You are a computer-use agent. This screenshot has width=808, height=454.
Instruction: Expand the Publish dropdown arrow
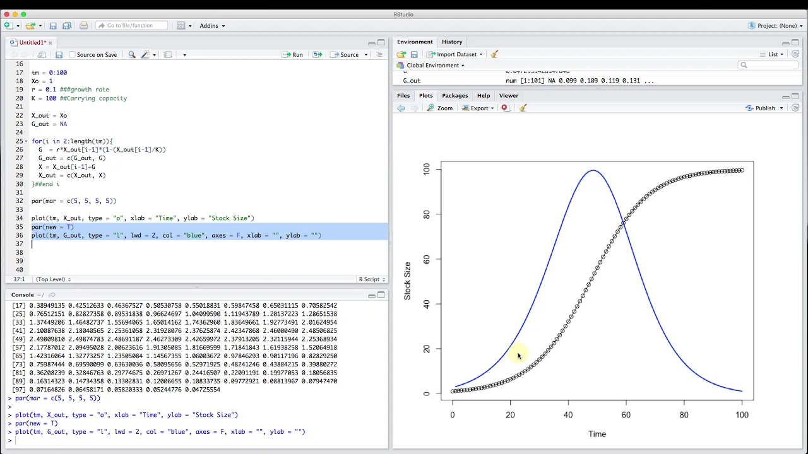pyautogui.click(x=781, y=108)
